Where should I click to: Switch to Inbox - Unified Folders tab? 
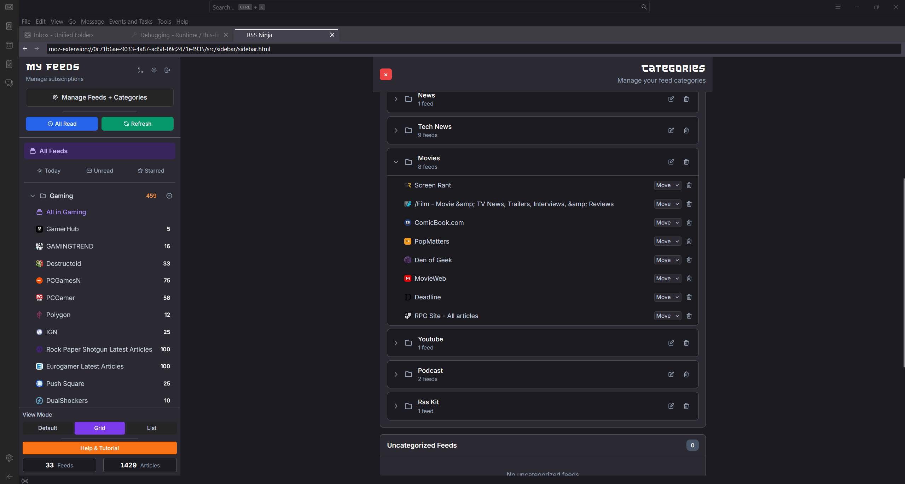[x=64, y=35]
